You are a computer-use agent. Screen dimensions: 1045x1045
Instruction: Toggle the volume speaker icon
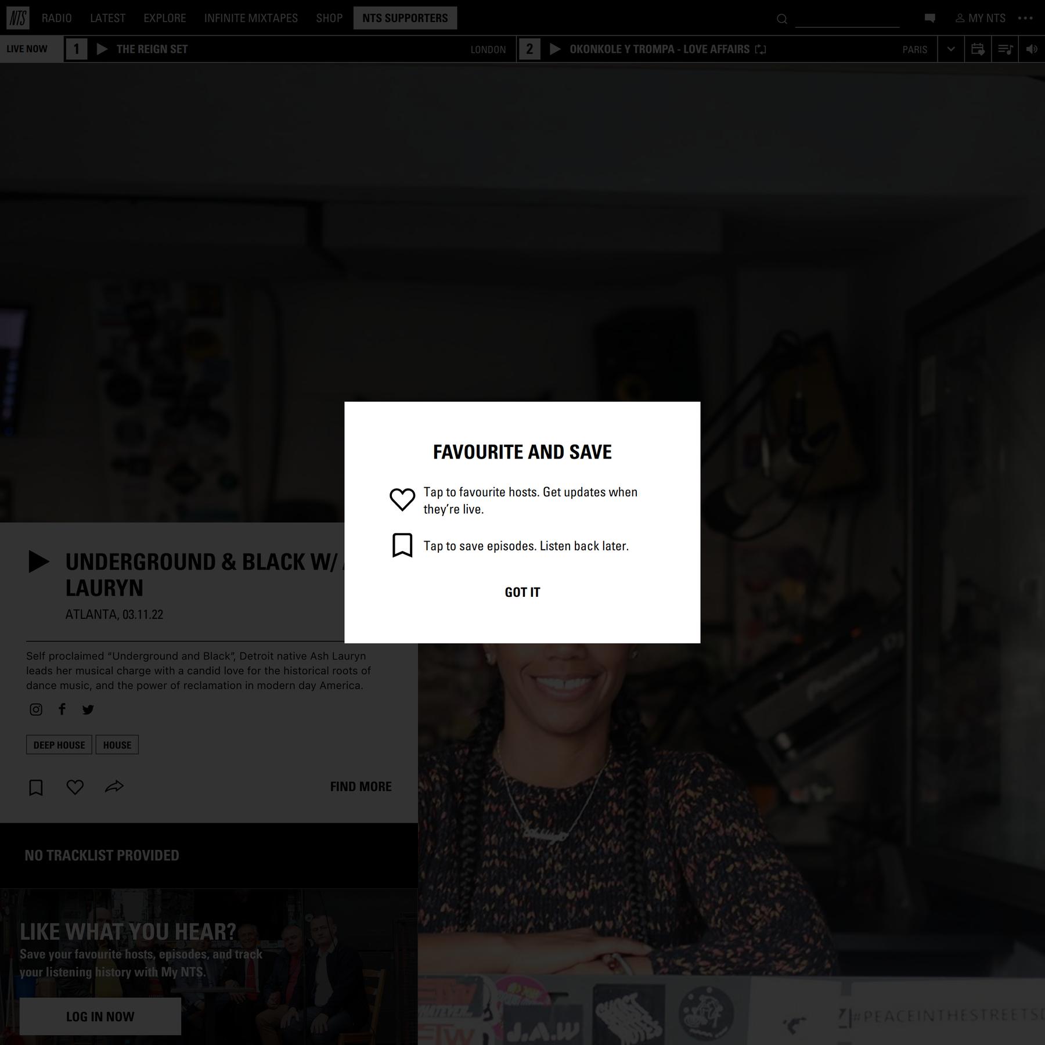[x=1032, y=49]
